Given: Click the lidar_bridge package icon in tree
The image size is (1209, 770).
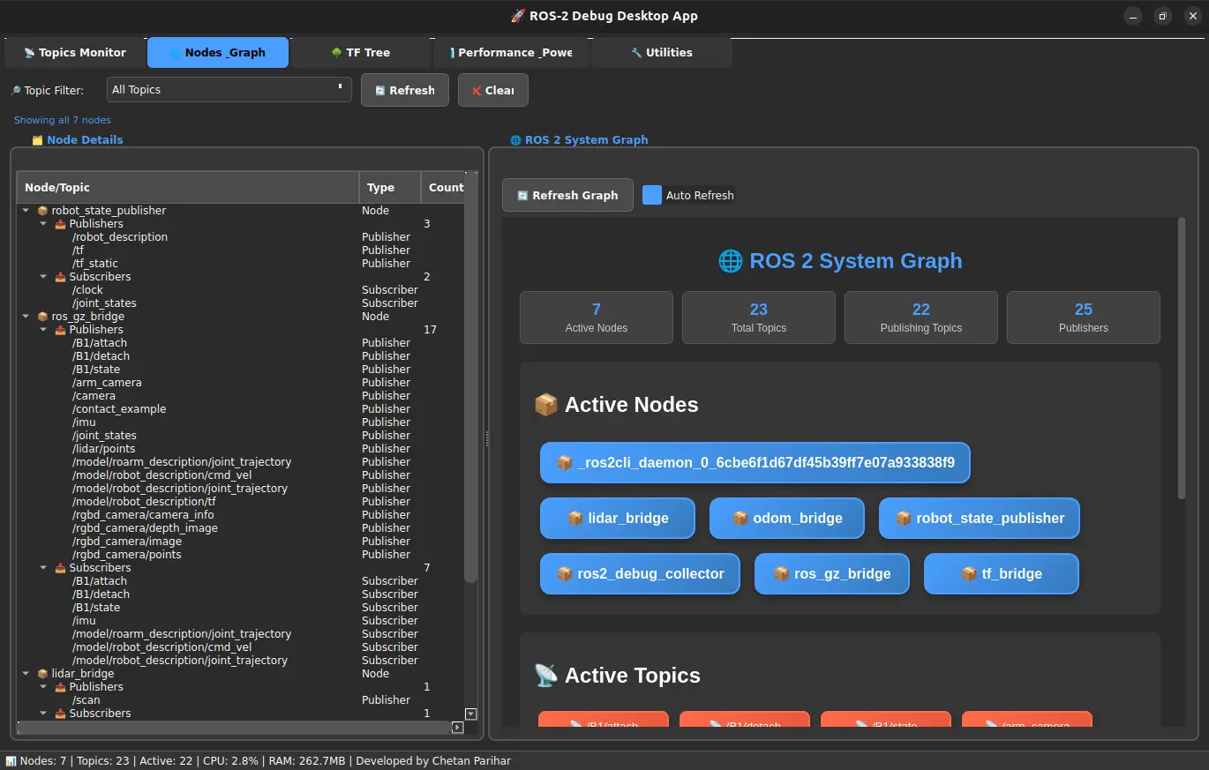Looking at the screenshot, I should coord(42,674).
